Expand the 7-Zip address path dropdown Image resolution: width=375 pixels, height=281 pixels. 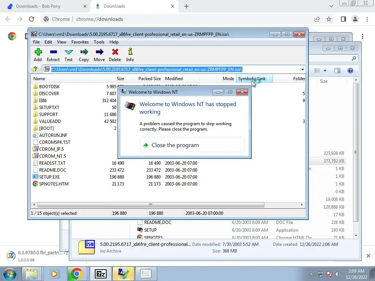click(302, 69)
